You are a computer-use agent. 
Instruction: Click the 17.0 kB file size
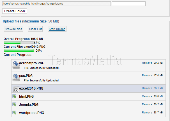pyautogui.click(x=158, y=76)
